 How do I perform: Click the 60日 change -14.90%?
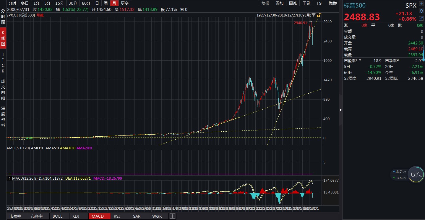point(373,72)
